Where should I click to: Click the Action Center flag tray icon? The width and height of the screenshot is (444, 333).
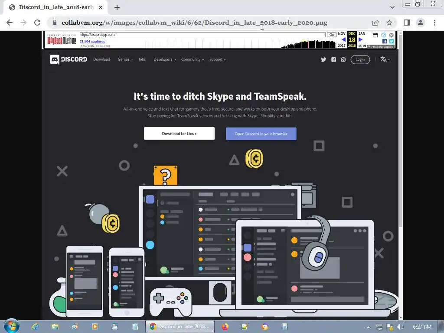(390, 327)
